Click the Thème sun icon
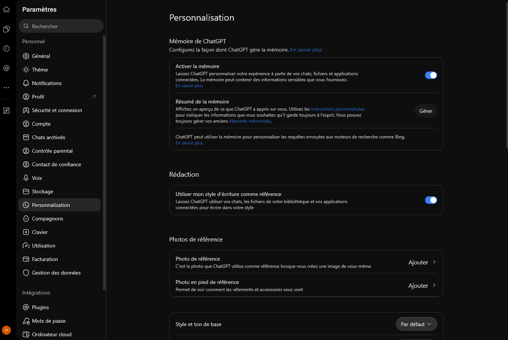Screen dimensions: 508x340 tap(26, 70)
